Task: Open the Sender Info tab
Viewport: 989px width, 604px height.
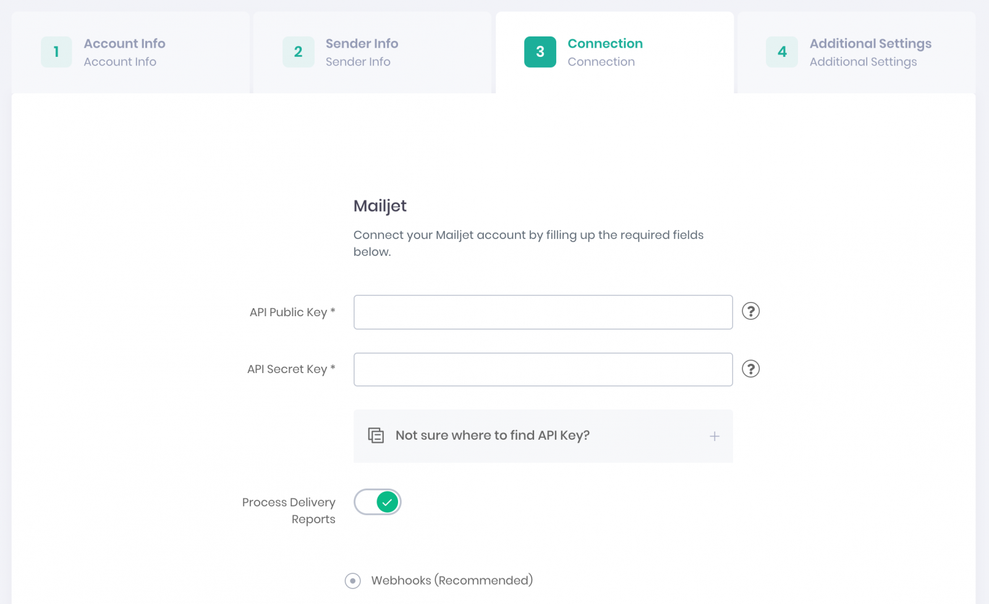Action: point(362,52)
